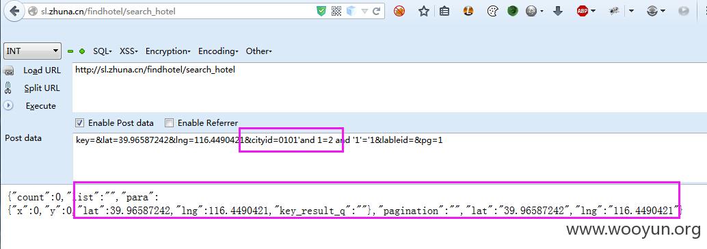Click inside the Post data text area
Viewport: 707px width, 249px height.
pos(390,157)
